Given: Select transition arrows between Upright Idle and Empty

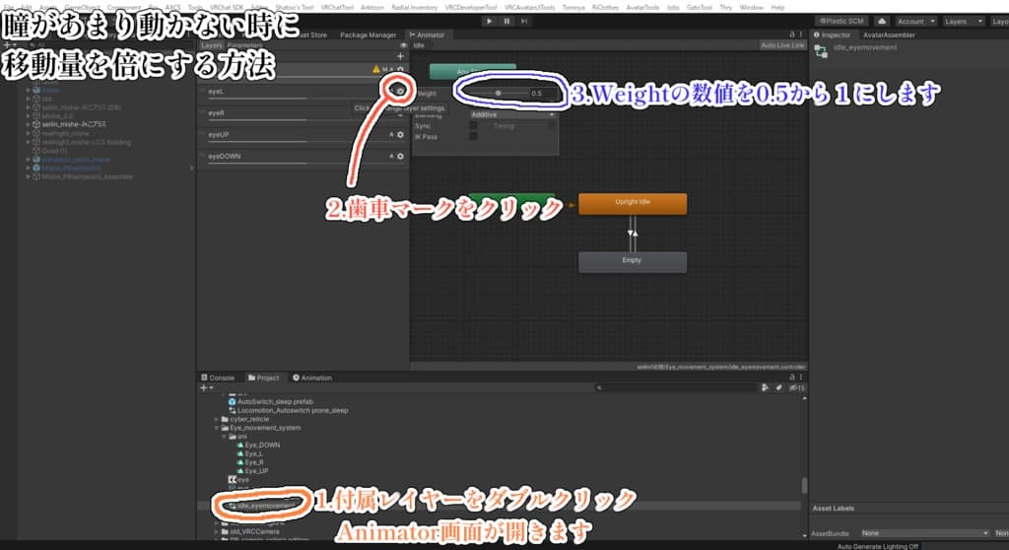Looking at the screenshot, I should pyautogui.click(x=633, y=233).
